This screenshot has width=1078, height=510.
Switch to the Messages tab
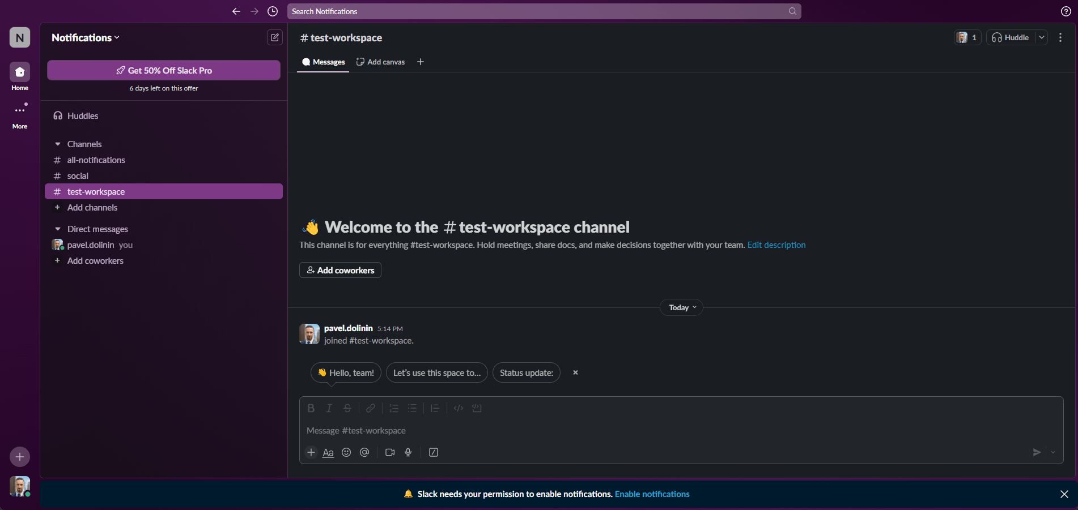coord(324,62)
